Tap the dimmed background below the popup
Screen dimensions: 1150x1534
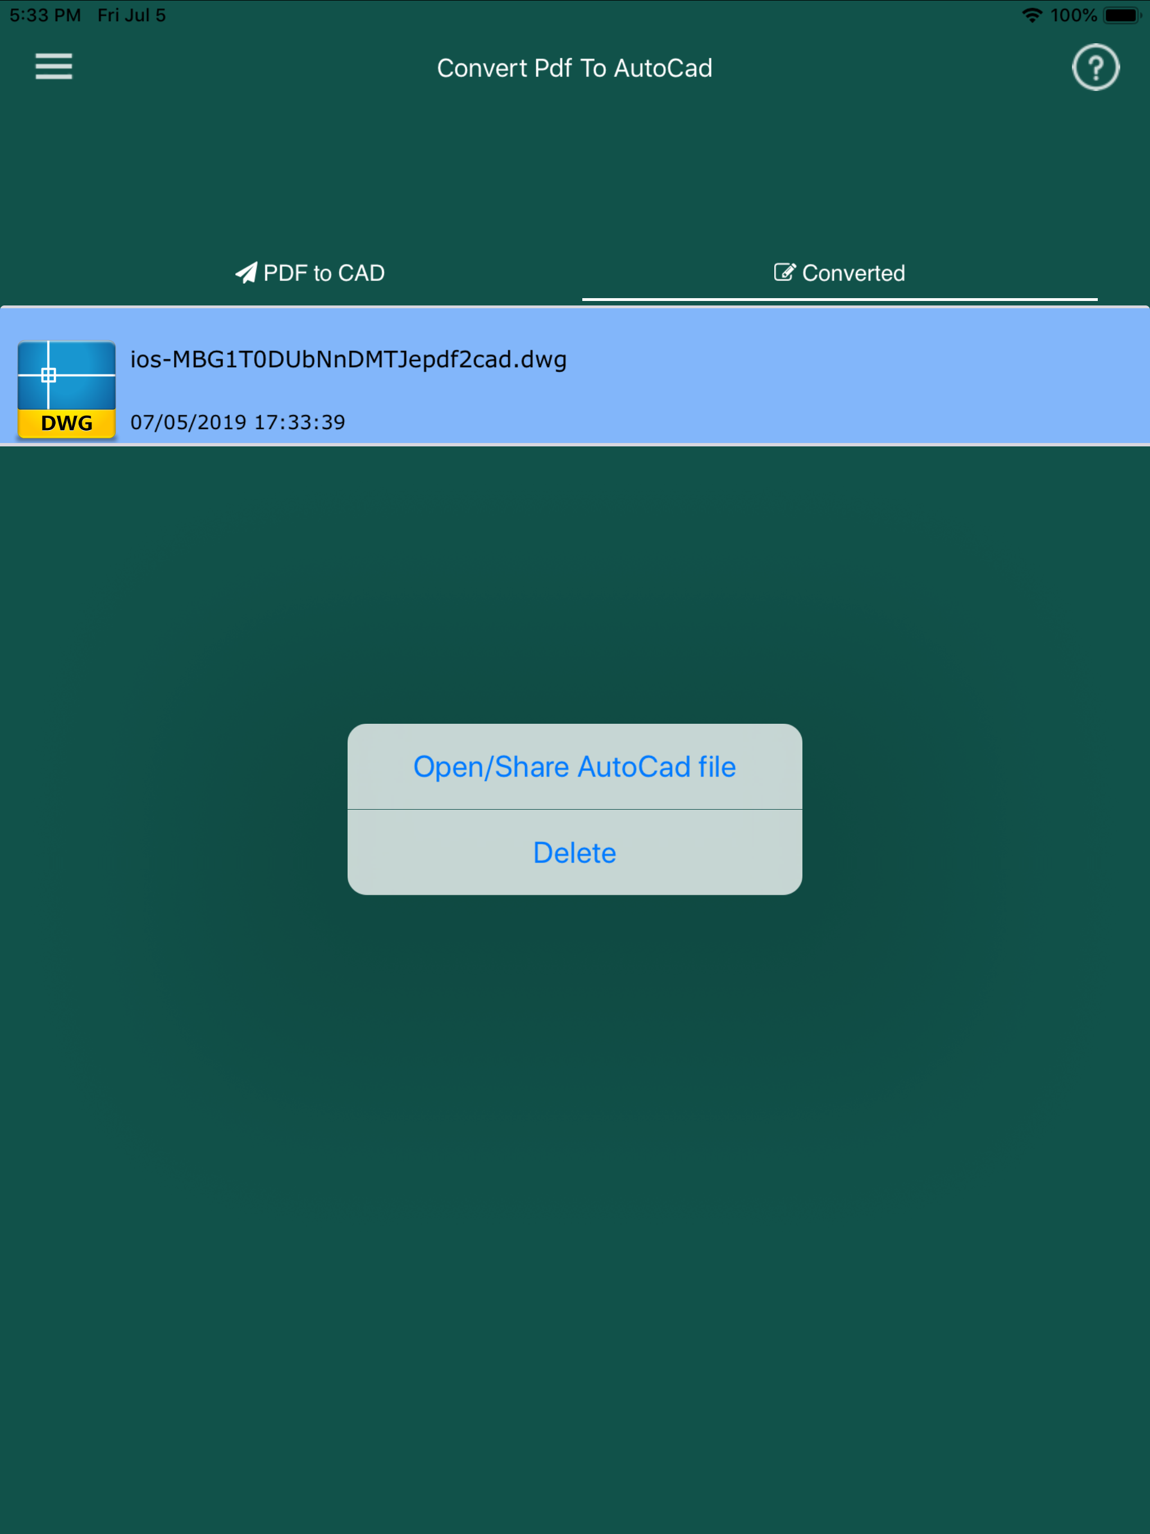coord(574,1179)
